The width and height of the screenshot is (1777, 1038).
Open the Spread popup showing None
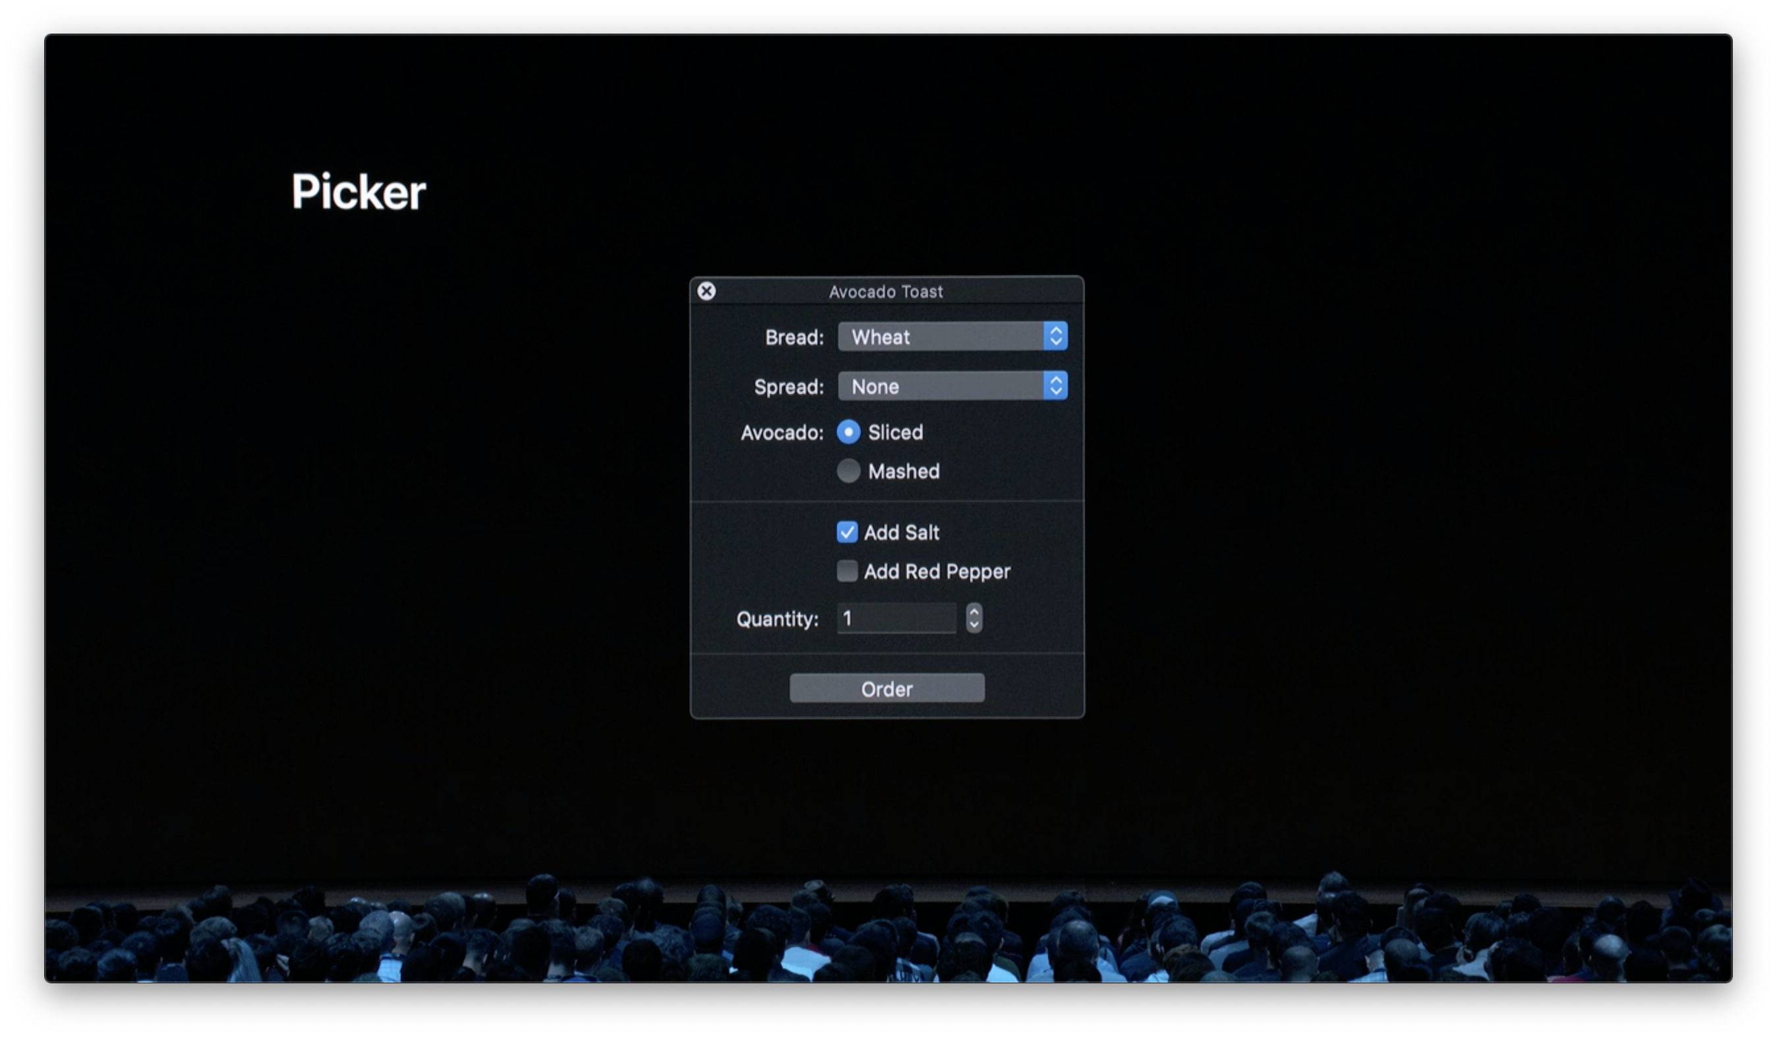pyautogui.click(x=952, y=386)
